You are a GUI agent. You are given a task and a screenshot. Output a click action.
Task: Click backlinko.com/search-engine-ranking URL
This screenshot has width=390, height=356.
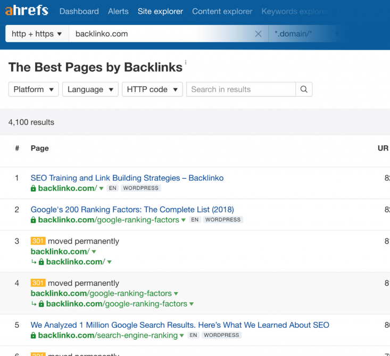coord(107,335)
